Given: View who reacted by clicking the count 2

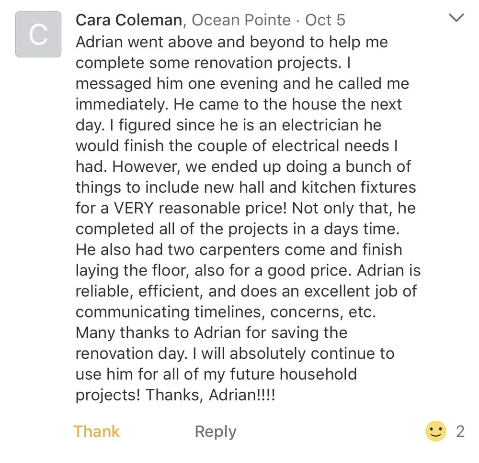Looking at the screenshot, I should click(x=460, y=431).
